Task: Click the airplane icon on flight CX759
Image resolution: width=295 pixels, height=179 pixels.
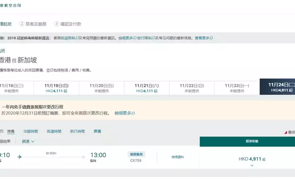Action: tap(20, 157)
